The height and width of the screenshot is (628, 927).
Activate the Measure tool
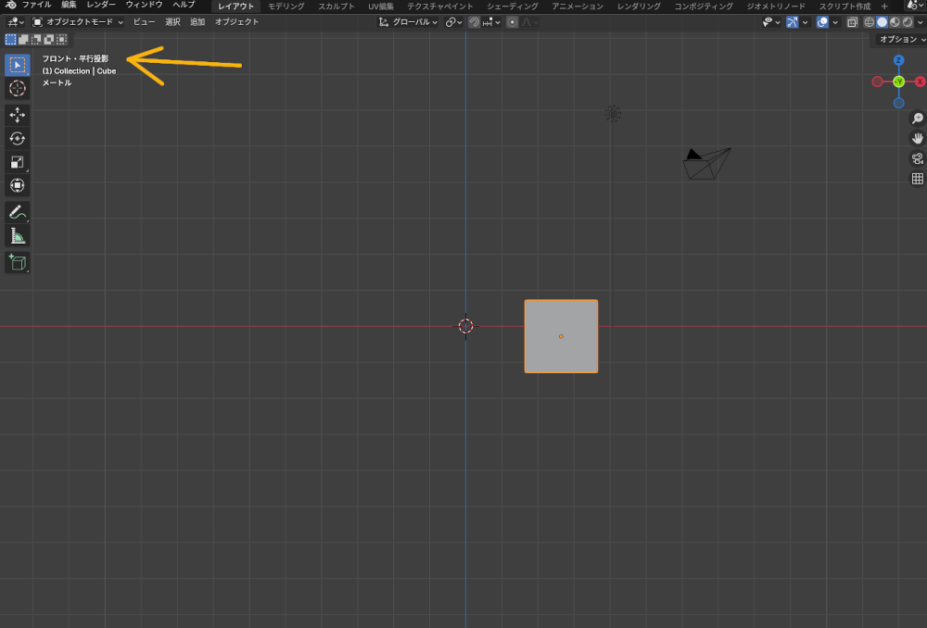click(18, 236)
